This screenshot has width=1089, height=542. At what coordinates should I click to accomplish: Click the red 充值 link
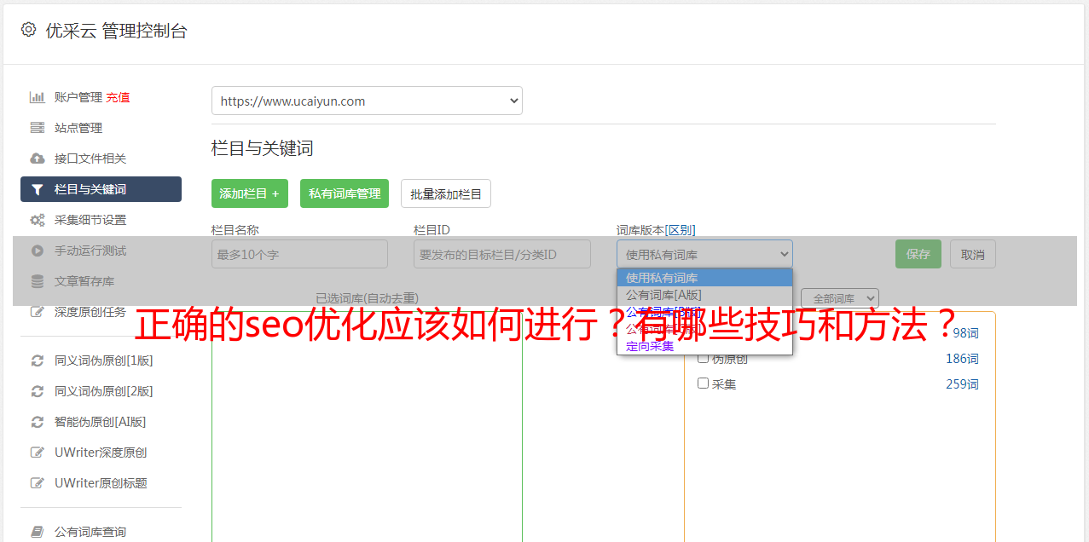[x=118, y=97]
